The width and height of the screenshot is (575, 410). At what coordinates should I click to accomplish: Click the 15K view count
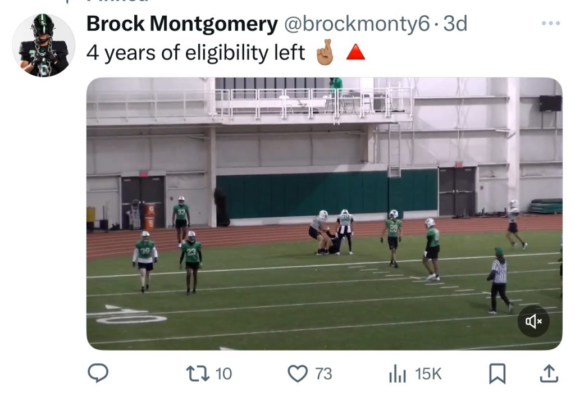[x=428, y=373]
